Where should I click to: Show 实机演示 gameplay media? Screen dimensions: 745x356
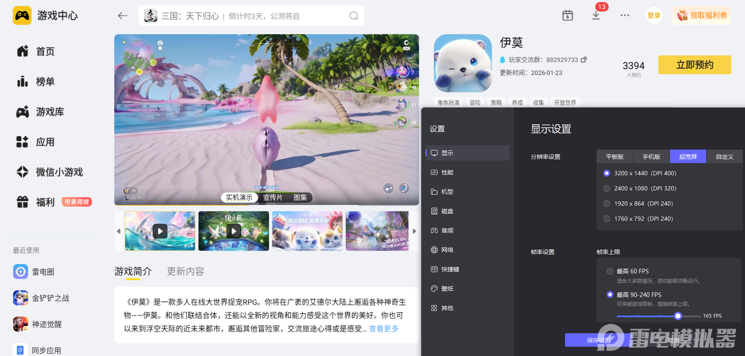click(x=239, y=198)
